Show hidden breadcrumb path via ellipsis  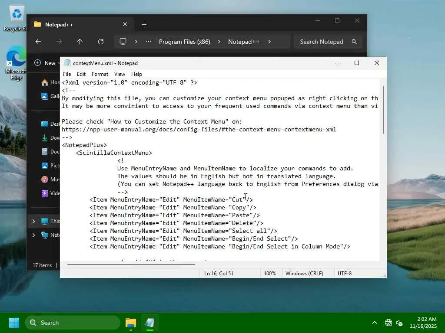[149, 41]
